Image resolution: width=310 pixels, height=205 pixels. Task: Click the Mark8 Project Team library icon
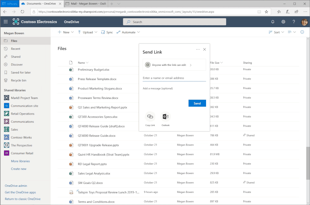point(7,98)
